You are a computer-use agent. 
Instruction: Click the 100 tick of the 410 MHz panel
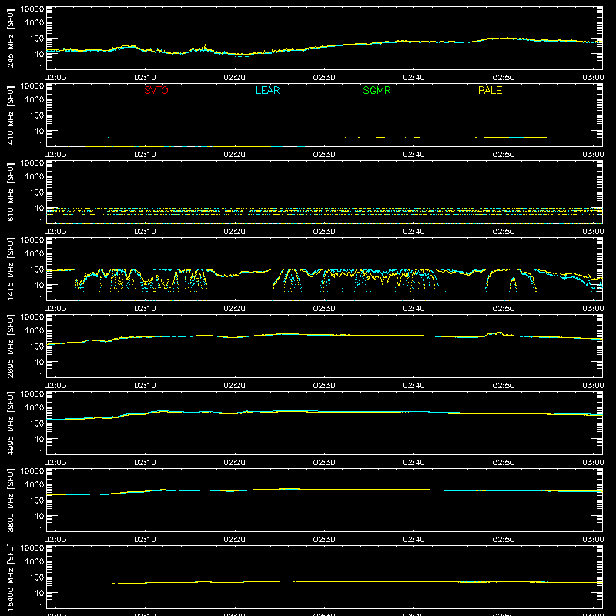(38, 115)
